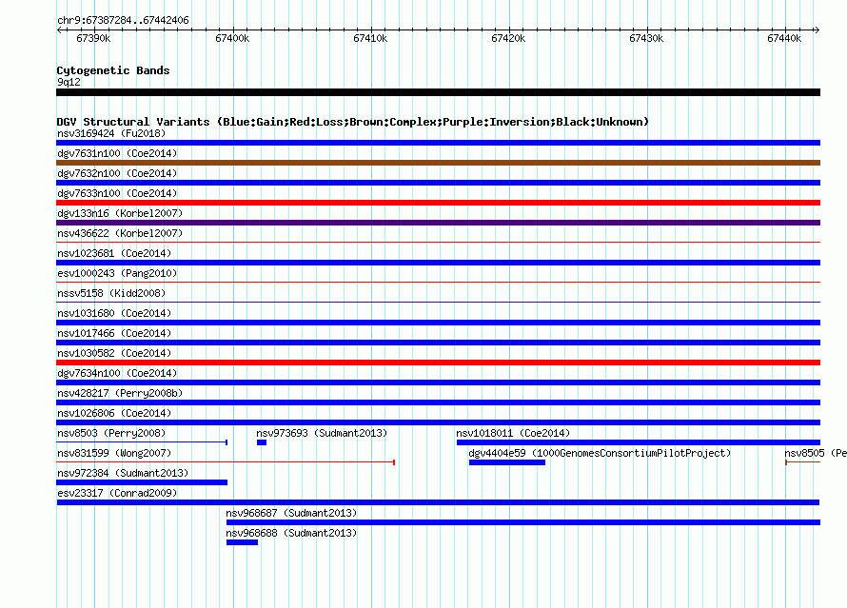Click the 67410k ruler position marker
847x608 pixels.
pos(370,38)
